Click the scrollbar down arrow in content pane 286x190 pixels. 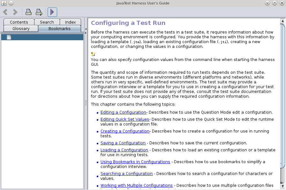pos(283,186)
